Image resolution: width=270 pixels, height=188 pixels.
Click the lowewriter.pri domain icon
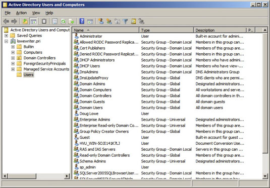13,41
